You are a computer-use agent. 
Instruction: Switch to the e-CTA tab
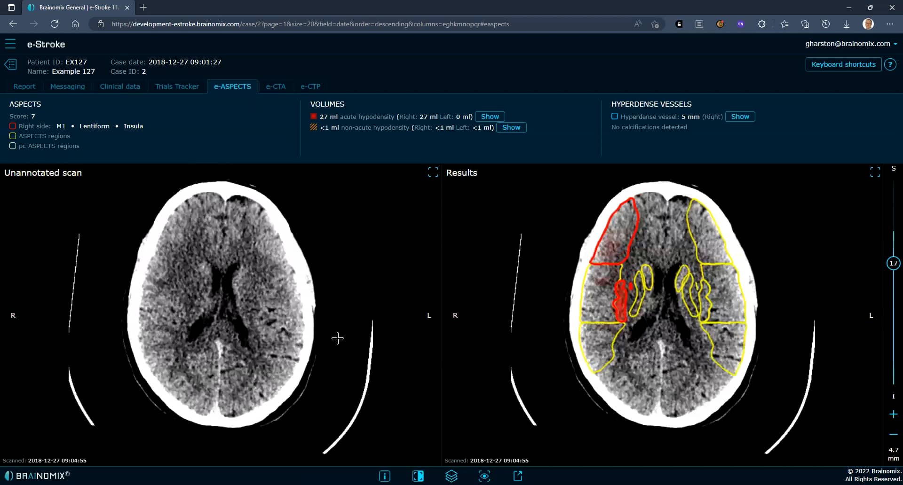coord(276,86)
